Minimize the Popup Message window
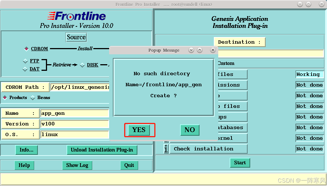This screenshot has height=186, width=327. 191,50
